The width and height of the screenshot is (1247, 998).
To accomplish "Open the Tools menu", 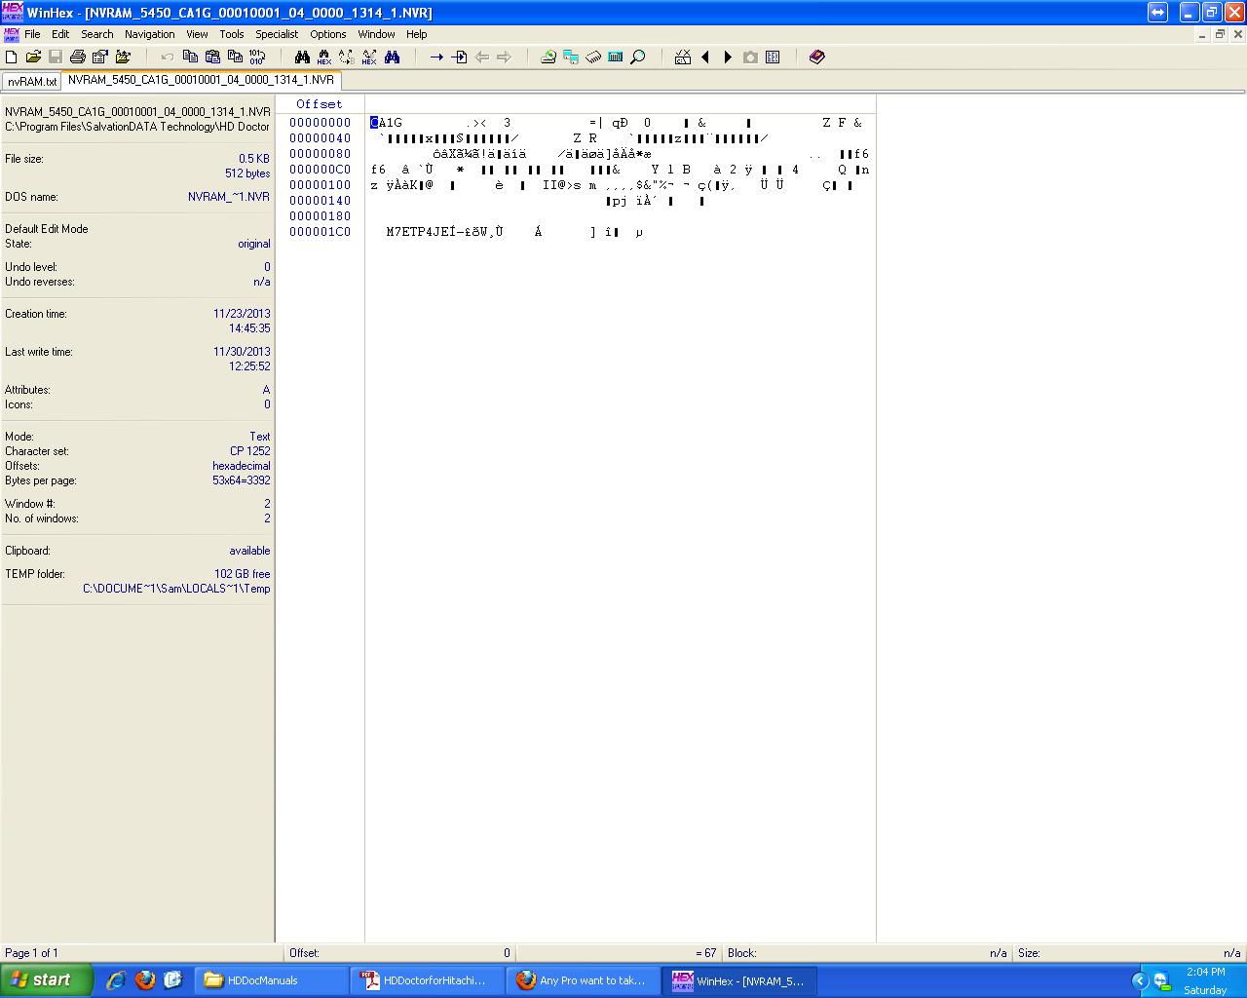I will point(232,34).
